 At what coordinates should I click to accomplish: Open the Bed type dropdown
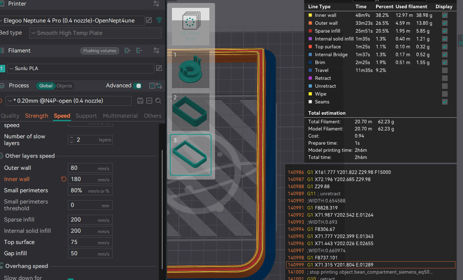point(95,33)
